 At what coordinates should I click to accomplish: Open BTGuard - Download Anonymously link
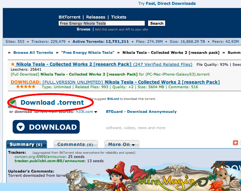141,112
